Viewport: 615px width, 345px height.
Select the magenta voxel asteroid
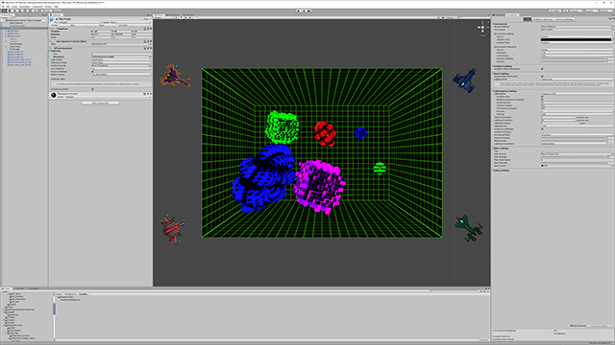[320, 186]
